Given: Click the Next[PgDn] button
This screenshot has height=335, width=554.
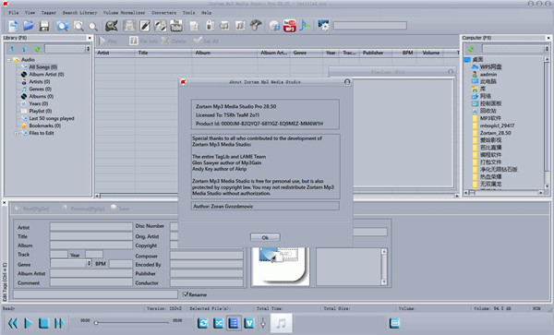Looking at the screenshot, I should click(x=31, y=209).
